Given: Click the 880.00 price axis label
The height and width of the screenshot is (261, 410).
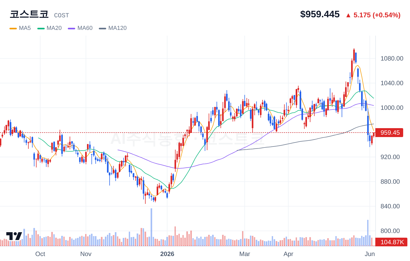Looking at the screenshot, I should point(390,182).
